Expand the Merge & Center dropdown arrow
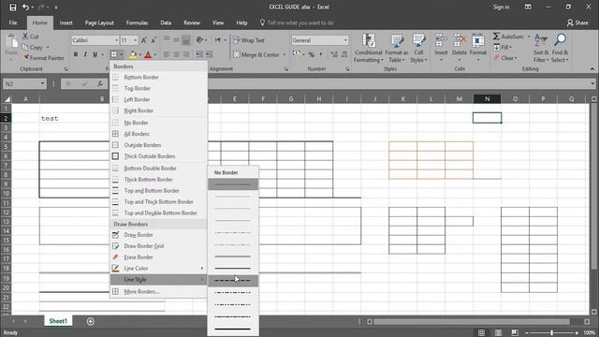 pyautogui.click(x=285, y=54)
